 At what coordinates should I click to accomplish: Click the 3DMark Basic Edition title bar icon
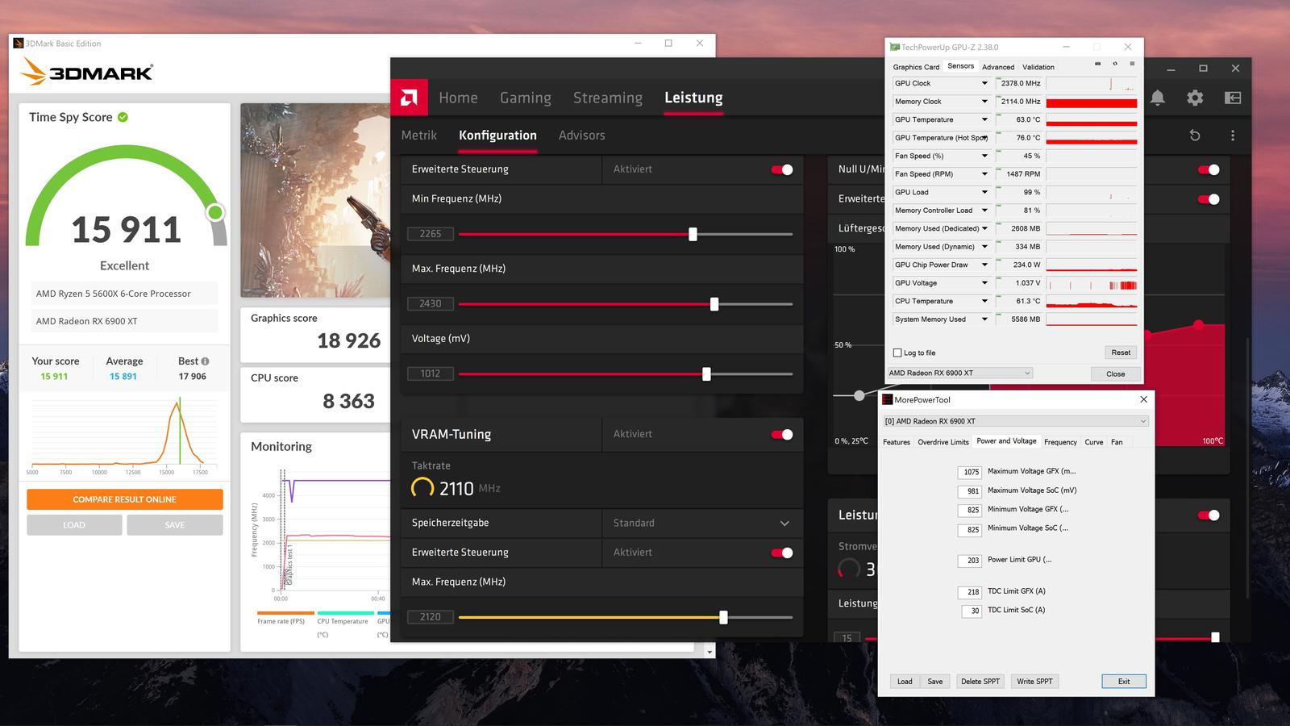pos(19,44)
